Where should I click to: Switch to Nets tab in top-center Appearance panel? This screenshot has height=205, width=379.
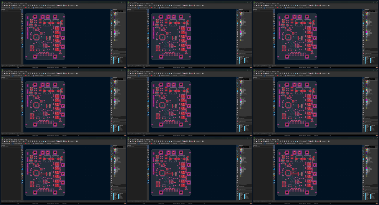pyautogui.click(x=247, y=11)
